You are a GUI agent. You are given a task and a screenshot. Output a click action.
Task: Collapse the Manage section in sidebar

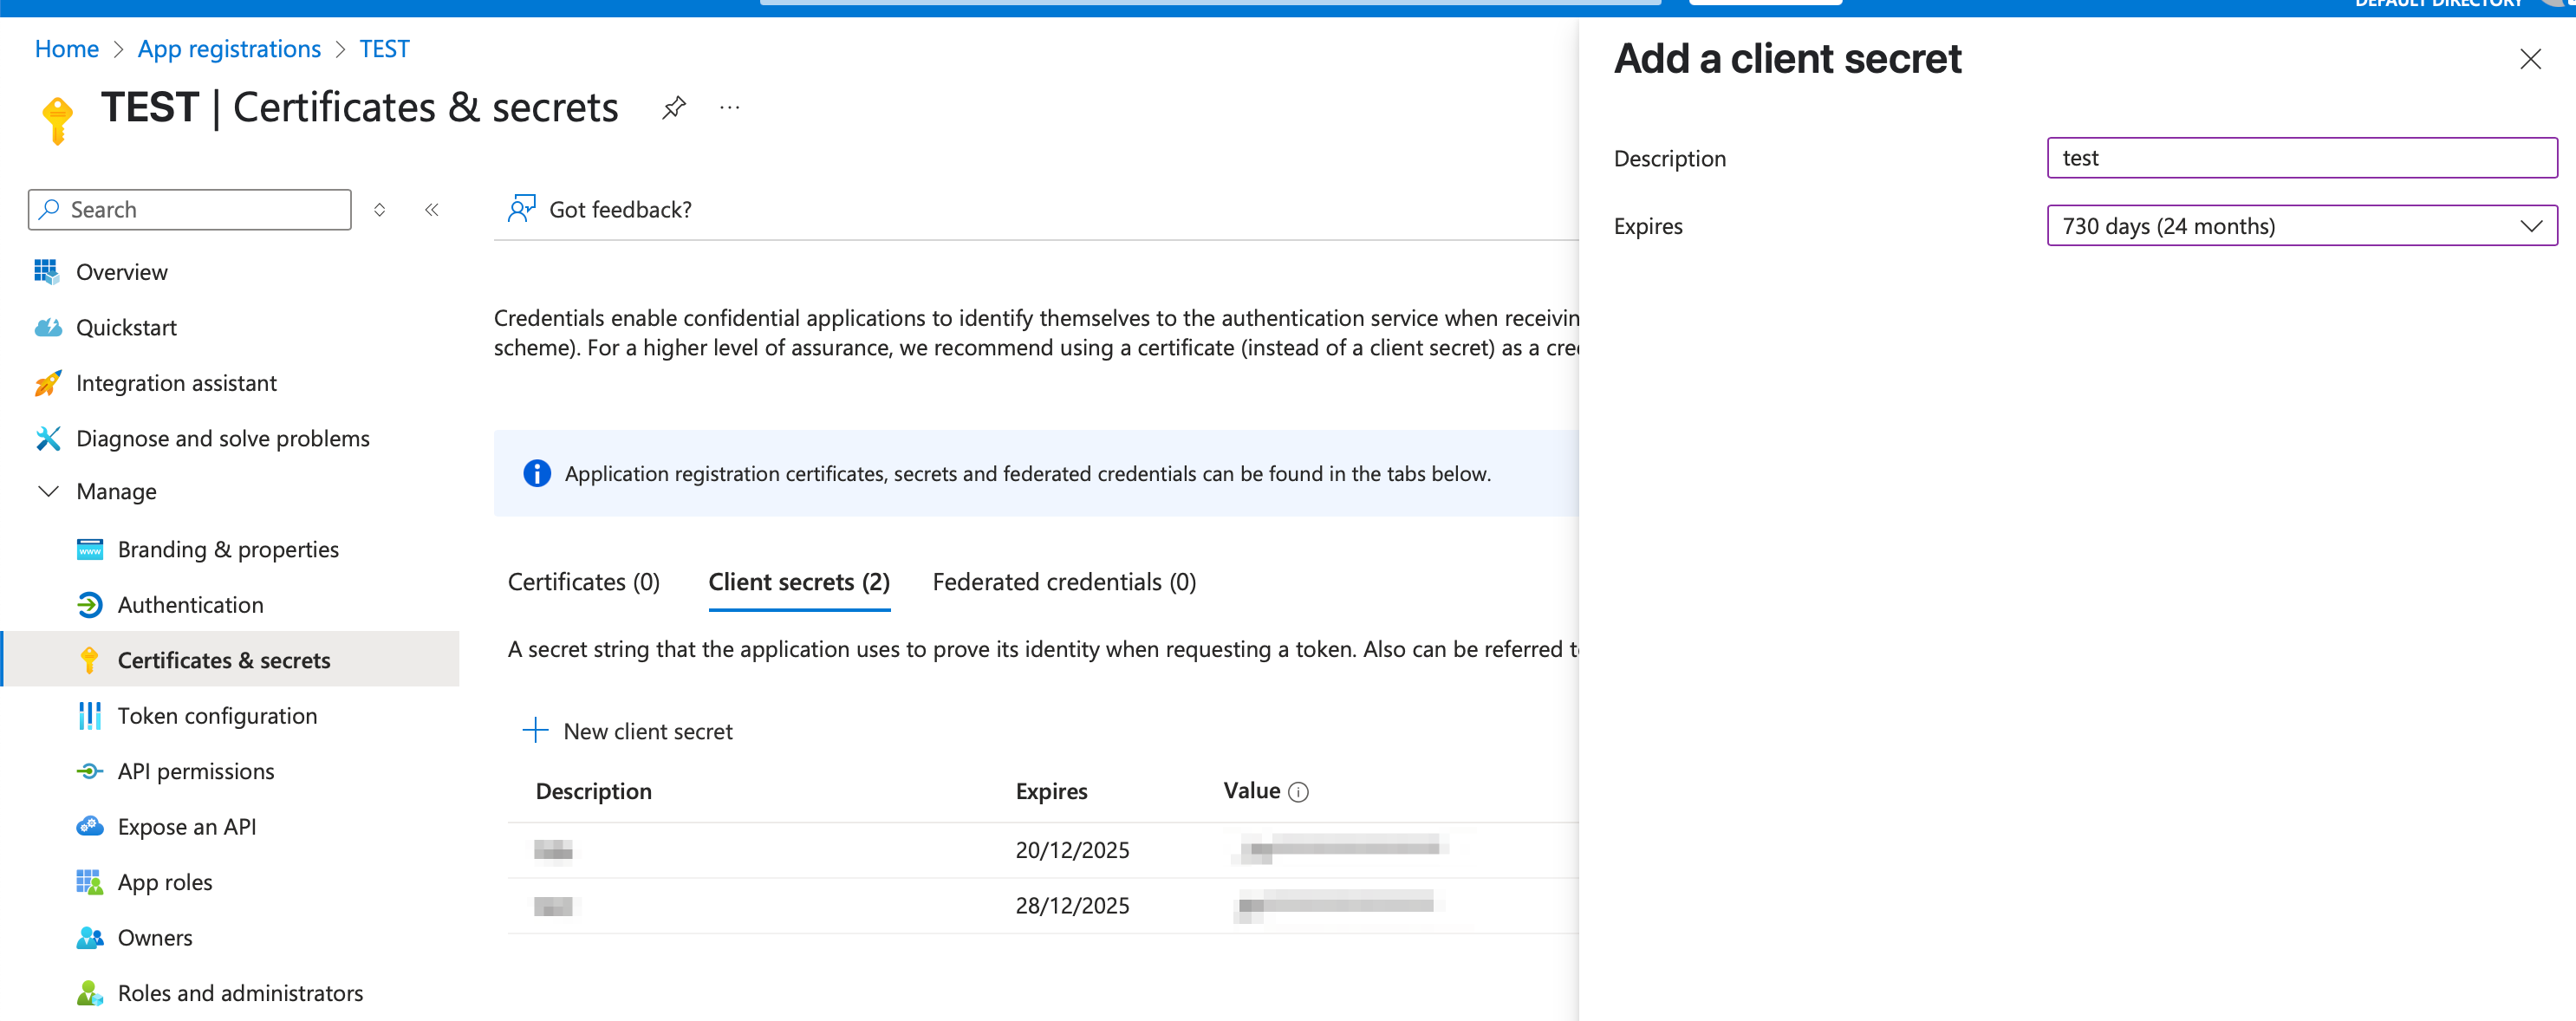tap(48, 491)
